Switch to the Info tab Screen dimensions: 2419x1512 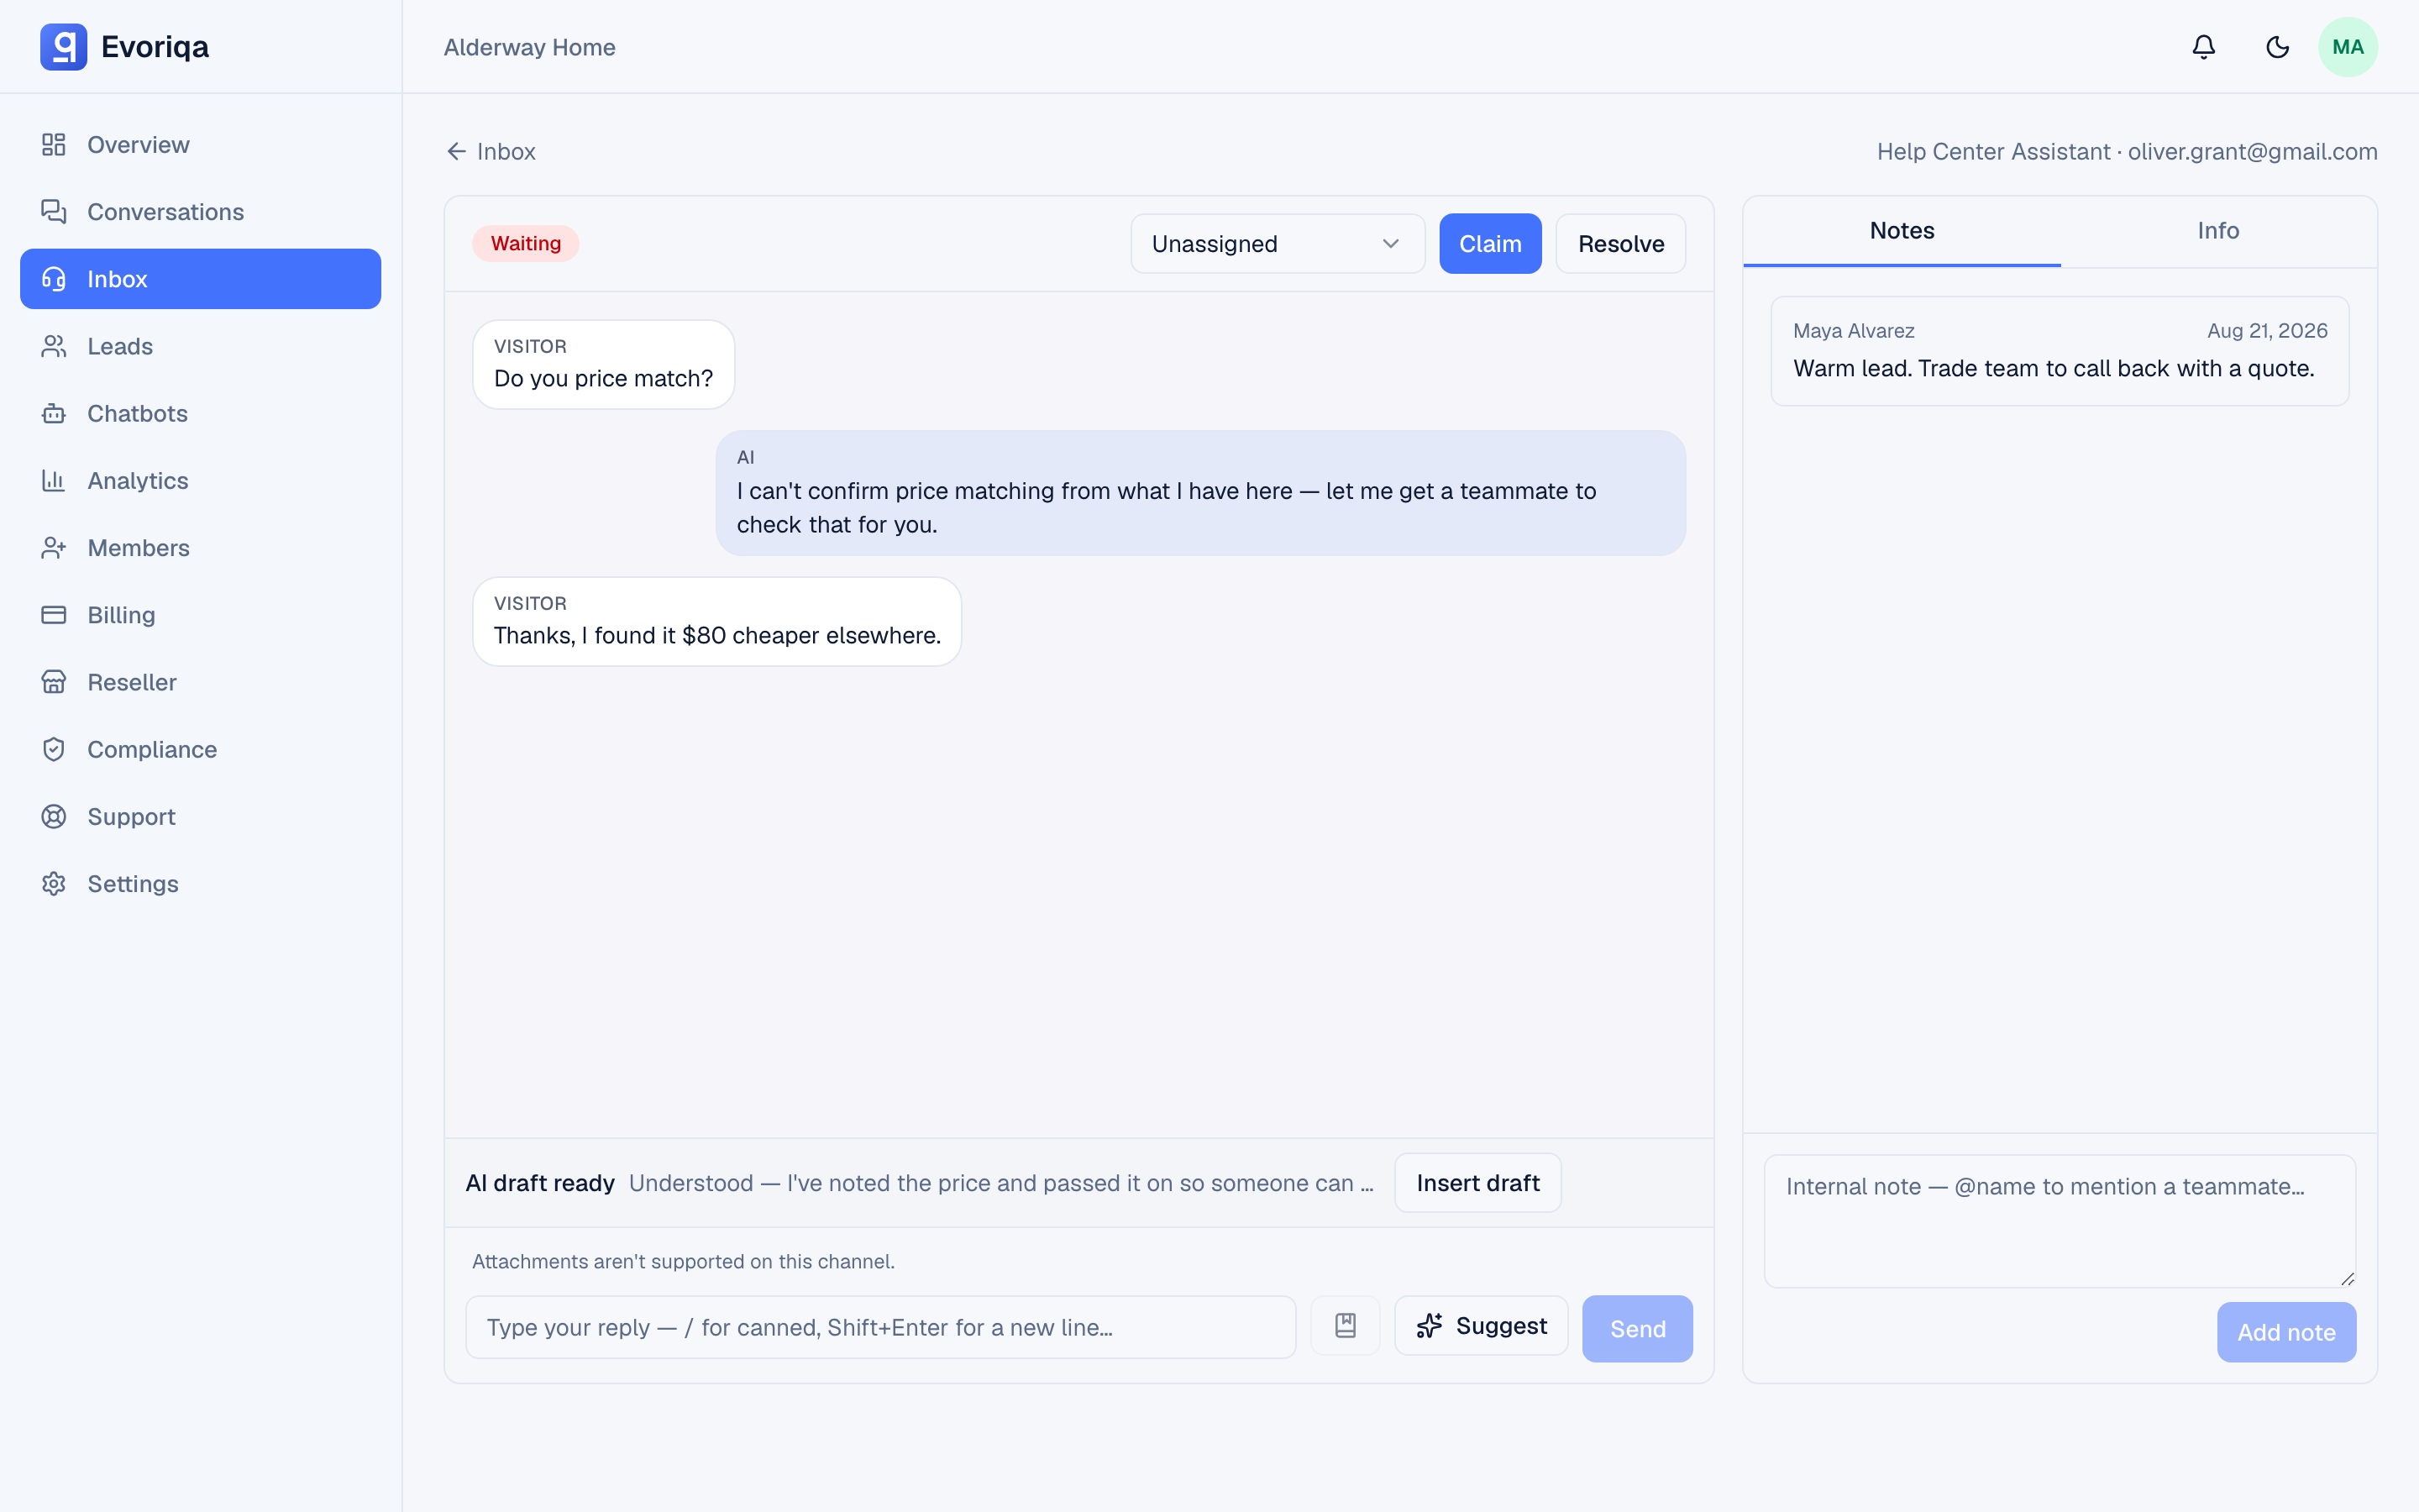click(x=2217, y=231)
